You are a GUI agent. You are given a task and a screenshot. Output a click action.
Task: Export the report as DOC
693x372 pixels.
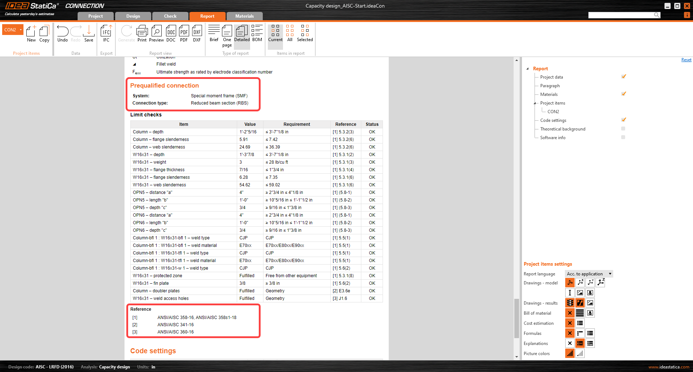pyautogui.click(x=171, y=34)
